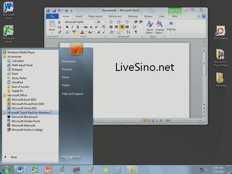The image size is (232, 174).
Task: Open the Quick Styles gallery
Action: coord(150,27)
